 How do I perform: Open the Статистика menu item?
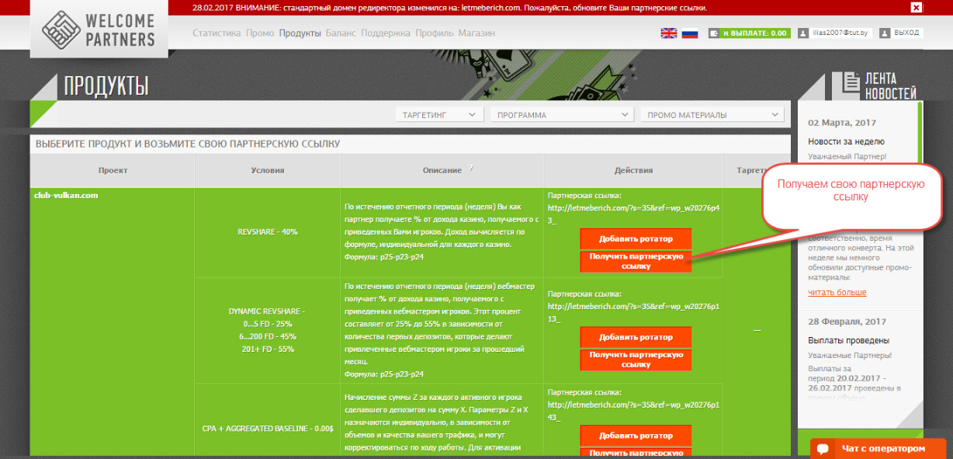pos(217,33)
